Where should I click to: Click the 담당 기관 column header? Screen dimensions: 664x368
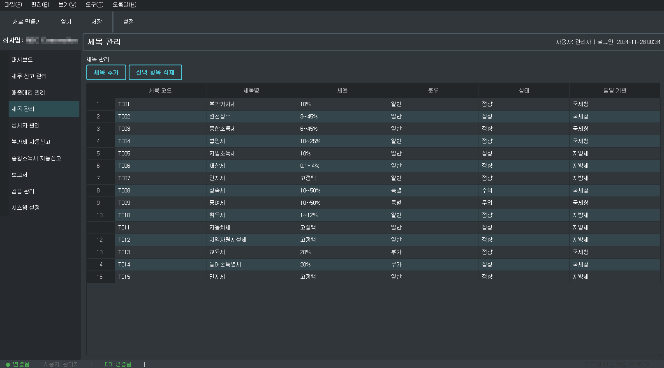point(615,90)
